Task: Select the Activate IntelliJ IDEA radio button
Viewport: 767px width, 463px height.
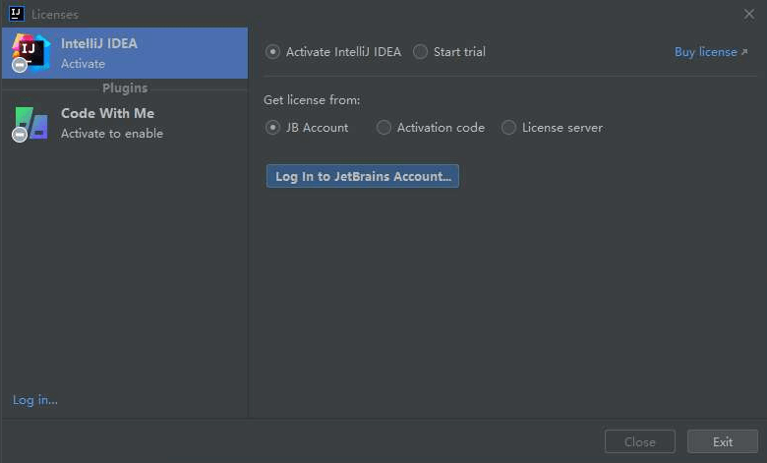Action: tap(273, 52)
